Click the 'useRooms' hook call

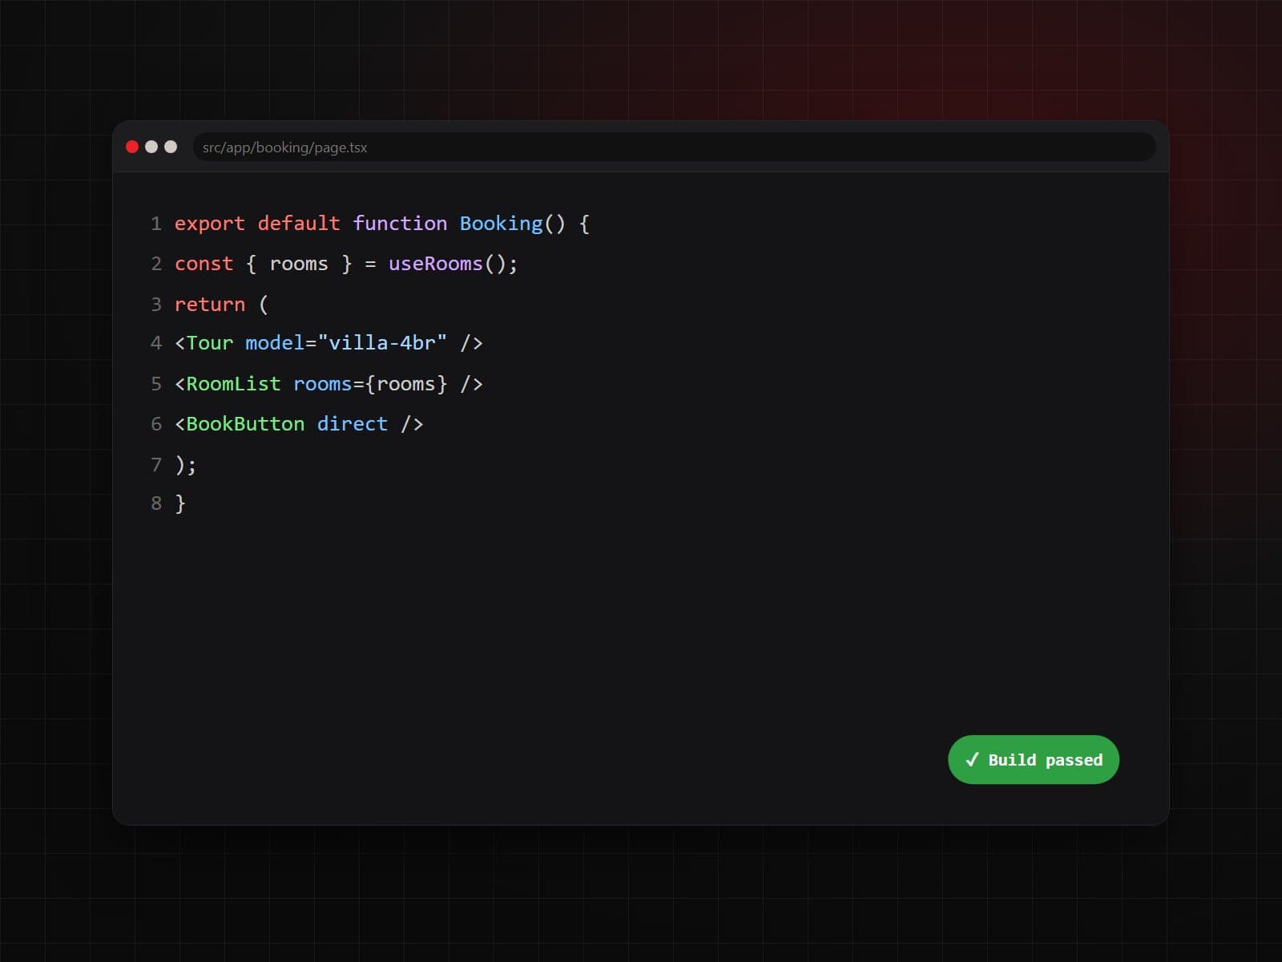(x=436, y=264)
